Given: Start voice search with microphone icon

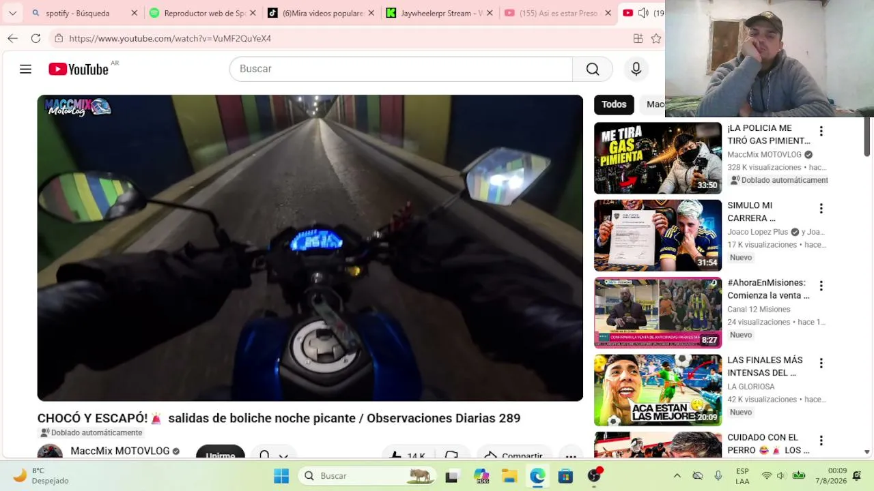Looking at the screenshot, I should [x=636, y=69].
